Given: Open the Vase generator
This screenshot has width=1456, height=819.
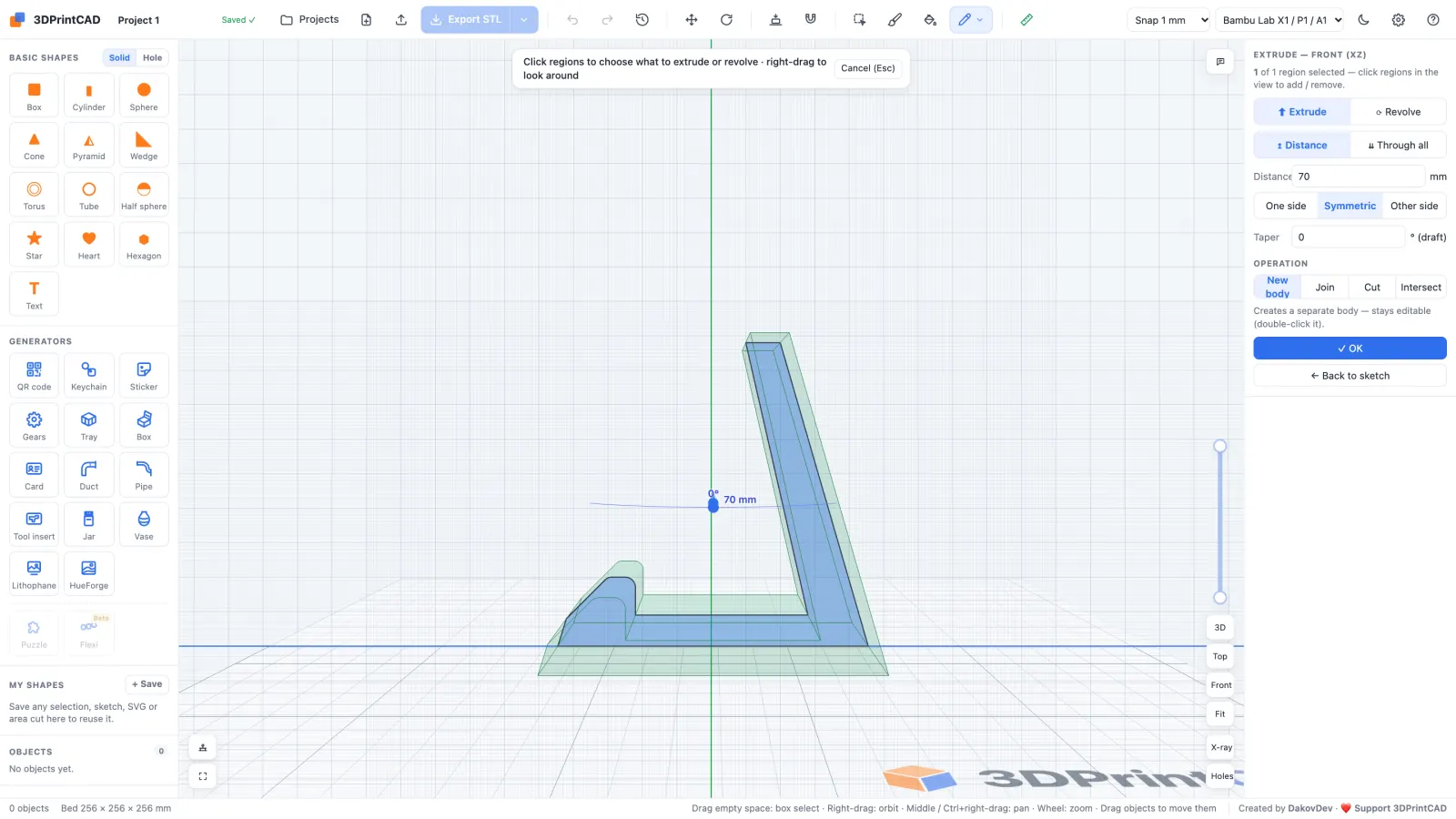Looking at the screenshot, I should [x=144, y=525].
